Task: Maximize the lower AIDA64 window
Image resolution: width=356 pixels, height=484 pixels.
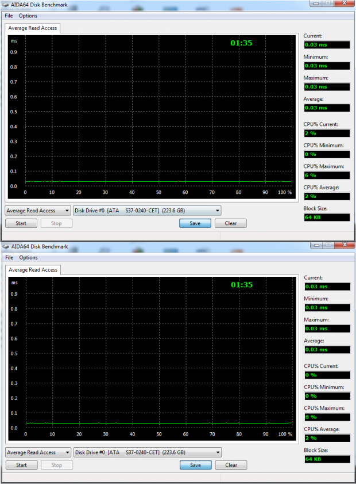Action: click(x=328, y=245)
